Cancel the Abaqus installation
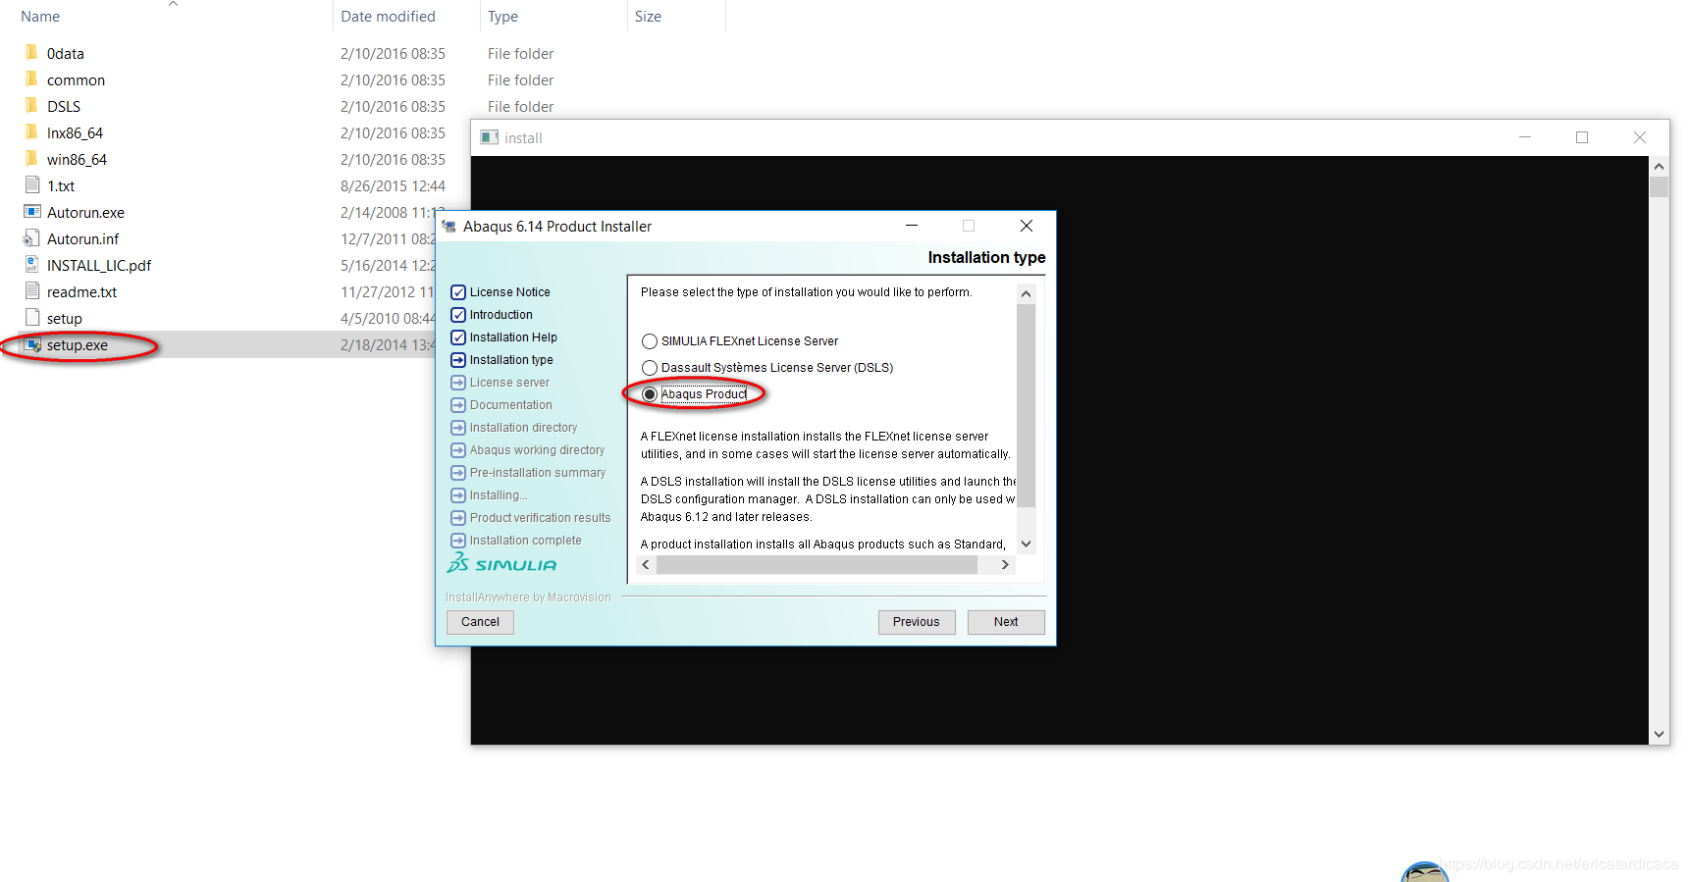 [x=480, y=622]
